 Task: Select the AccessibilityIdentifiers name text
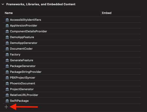tap(26, 20)
